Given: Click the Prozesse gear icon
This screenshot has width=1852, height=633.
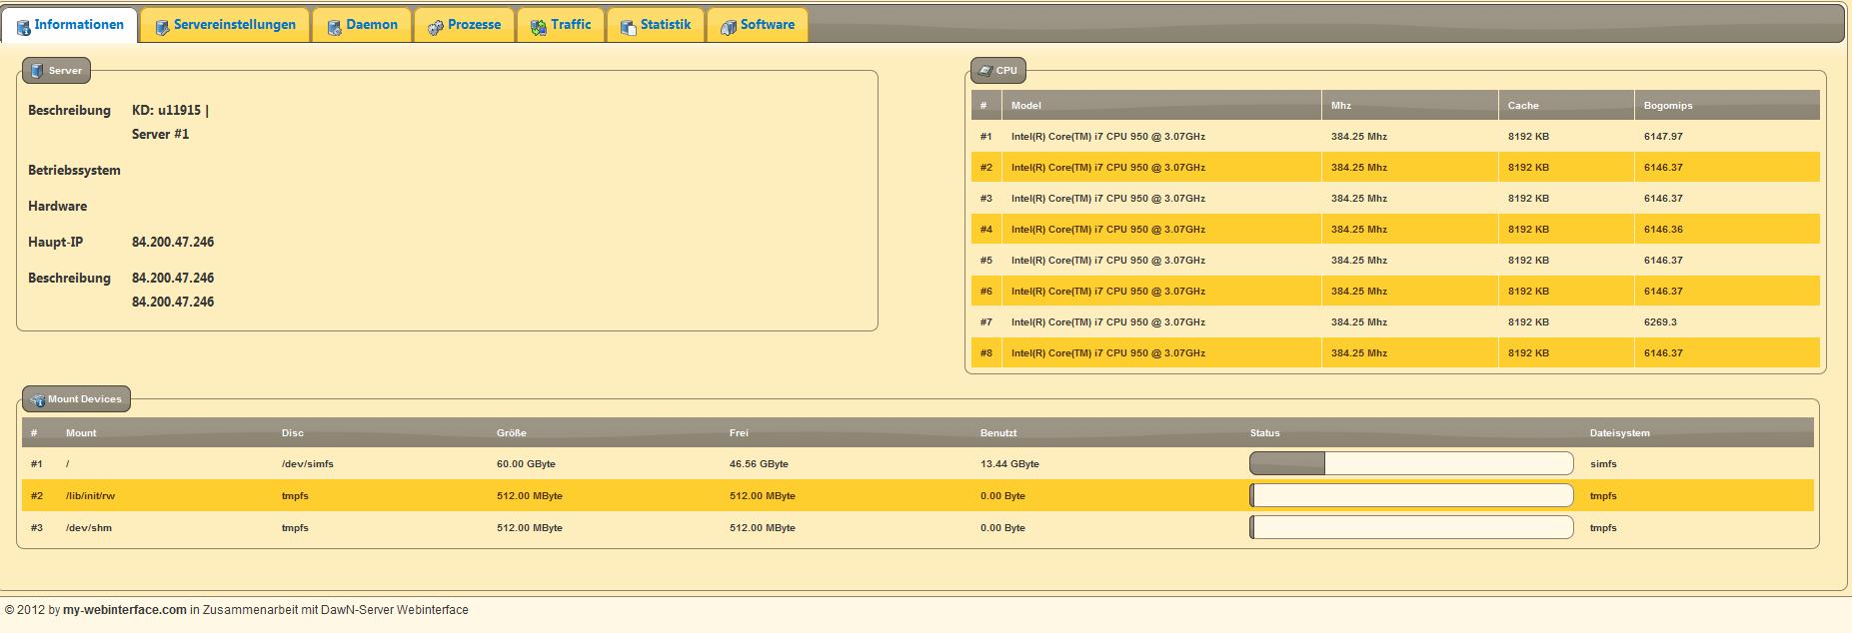Looking at the screenshot, I should tap(436, 27).
